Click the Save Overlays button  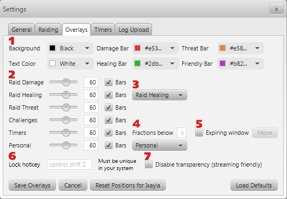click(x=32, y=185)
